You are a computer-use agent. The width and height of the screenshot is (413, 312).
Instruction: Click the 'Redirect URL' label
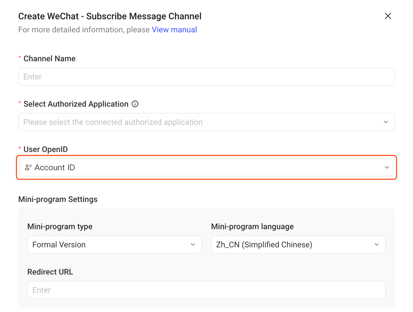pos(50,272)
